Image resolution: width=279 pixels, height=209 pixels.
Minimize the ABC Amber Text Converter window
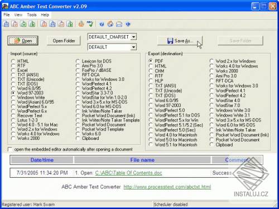255,7
